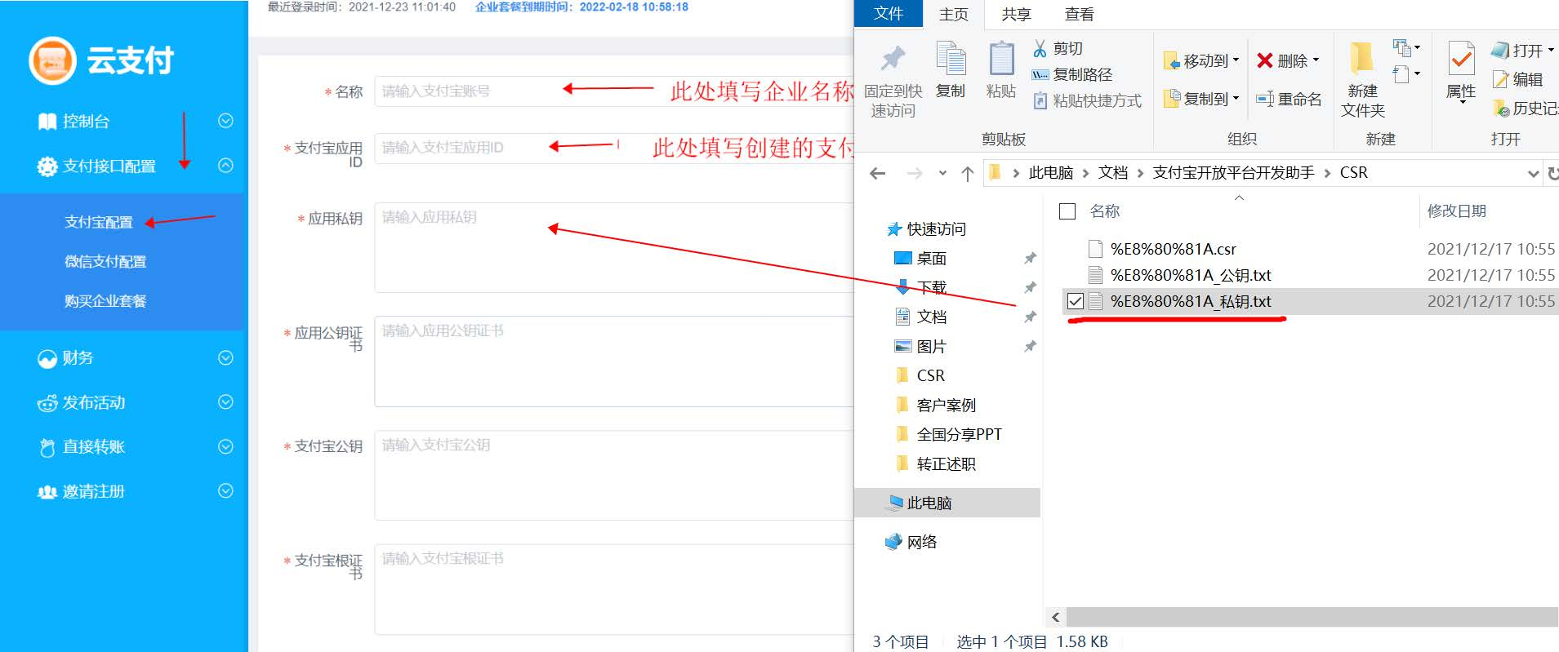Click 支付宝开放平台开发助手 breadcrumb
This screenshot has width=1559, height=652.
(x=1233, y=173)
